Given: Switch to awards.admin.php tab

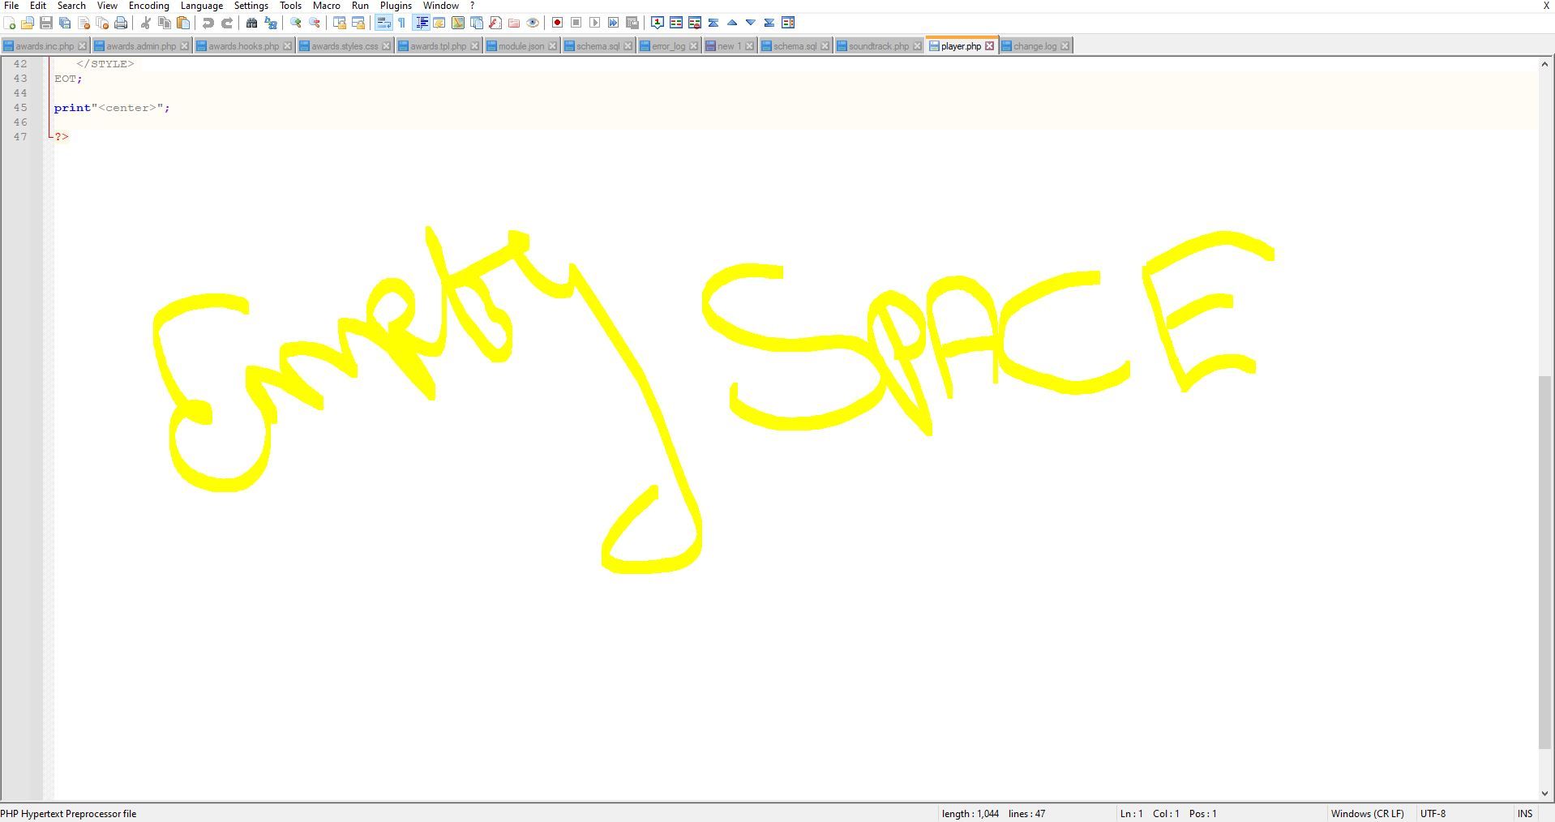Looking at the screenshot, I should [141, 46].
